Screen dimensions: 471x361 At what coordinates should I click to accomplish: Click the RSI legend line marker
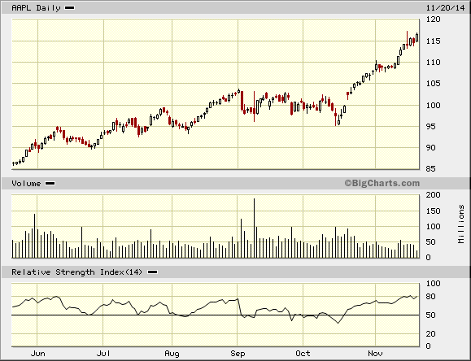[153, 272]
